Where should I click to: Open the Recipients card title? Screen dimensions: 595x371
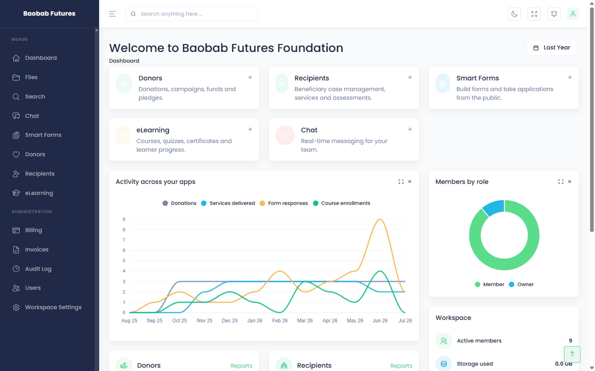pyautogui.click(x=312, y=78)
